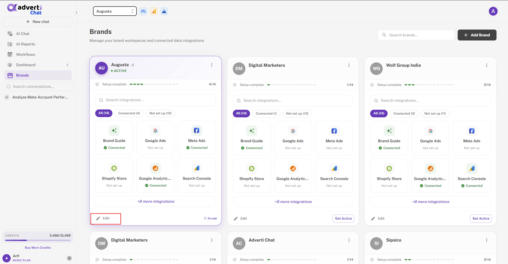508x264 pixels.
Task: Open the three-dot menu on the Adverti Chat card
Action: [x=349, y=240]
